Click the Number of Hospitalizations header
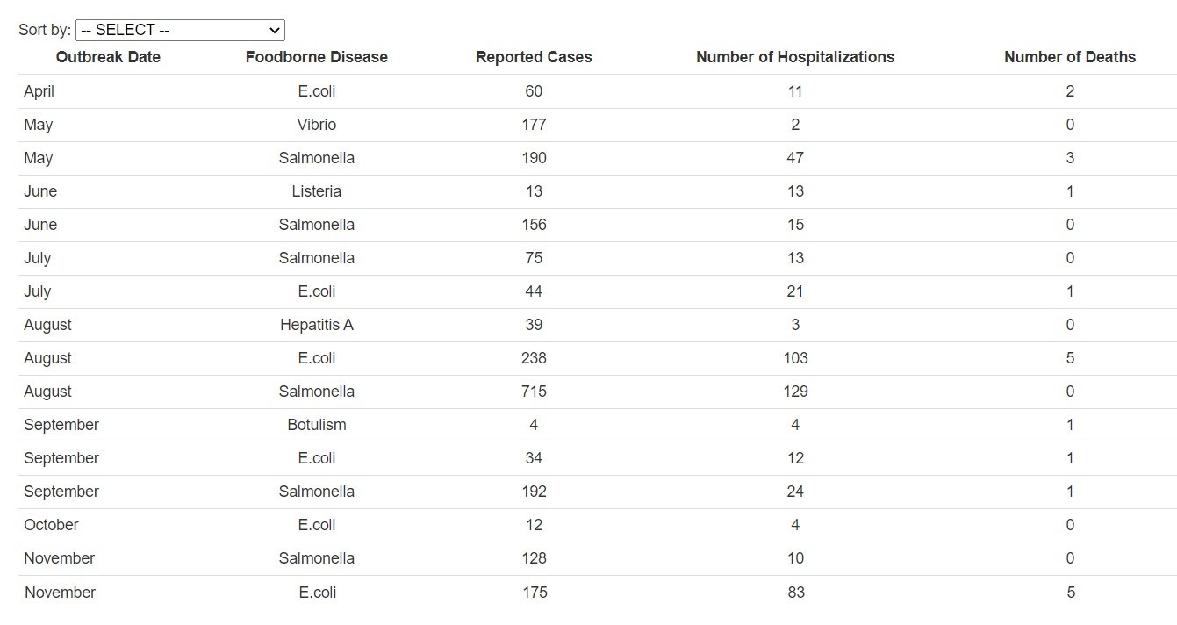This screenshot has width=1177, height=625. point(795,57)
